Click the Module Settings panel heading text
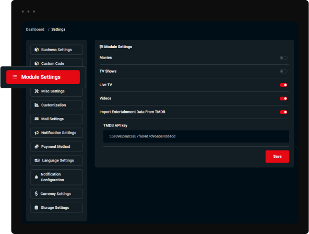The width and height of the screenshot is (309, 234). (118, 46)
